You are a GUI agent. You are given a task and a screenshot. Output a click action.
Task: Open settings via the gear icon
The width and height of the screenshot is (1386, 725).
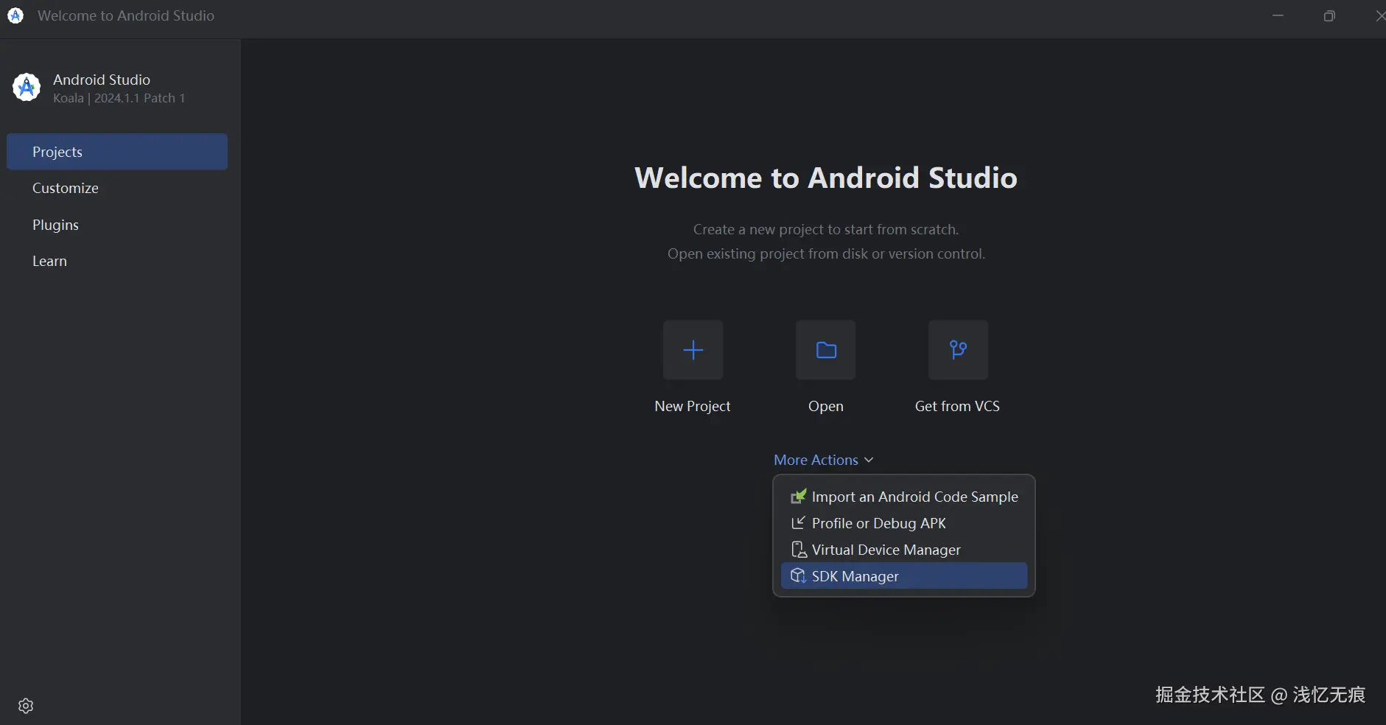pos(26,706)
